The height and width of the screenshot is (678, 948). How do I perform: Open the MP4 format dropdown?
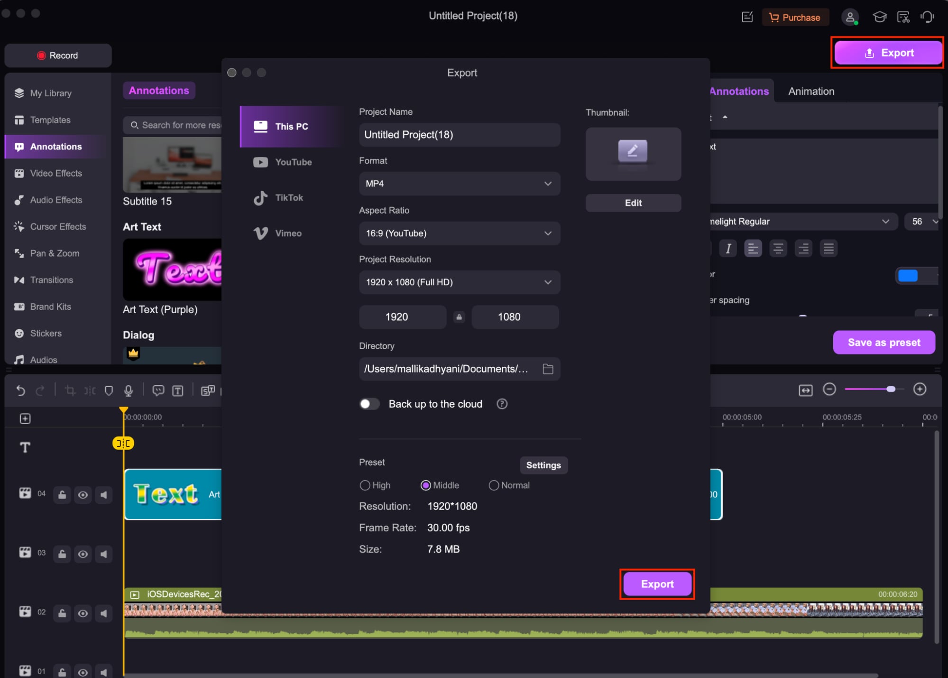459,184
